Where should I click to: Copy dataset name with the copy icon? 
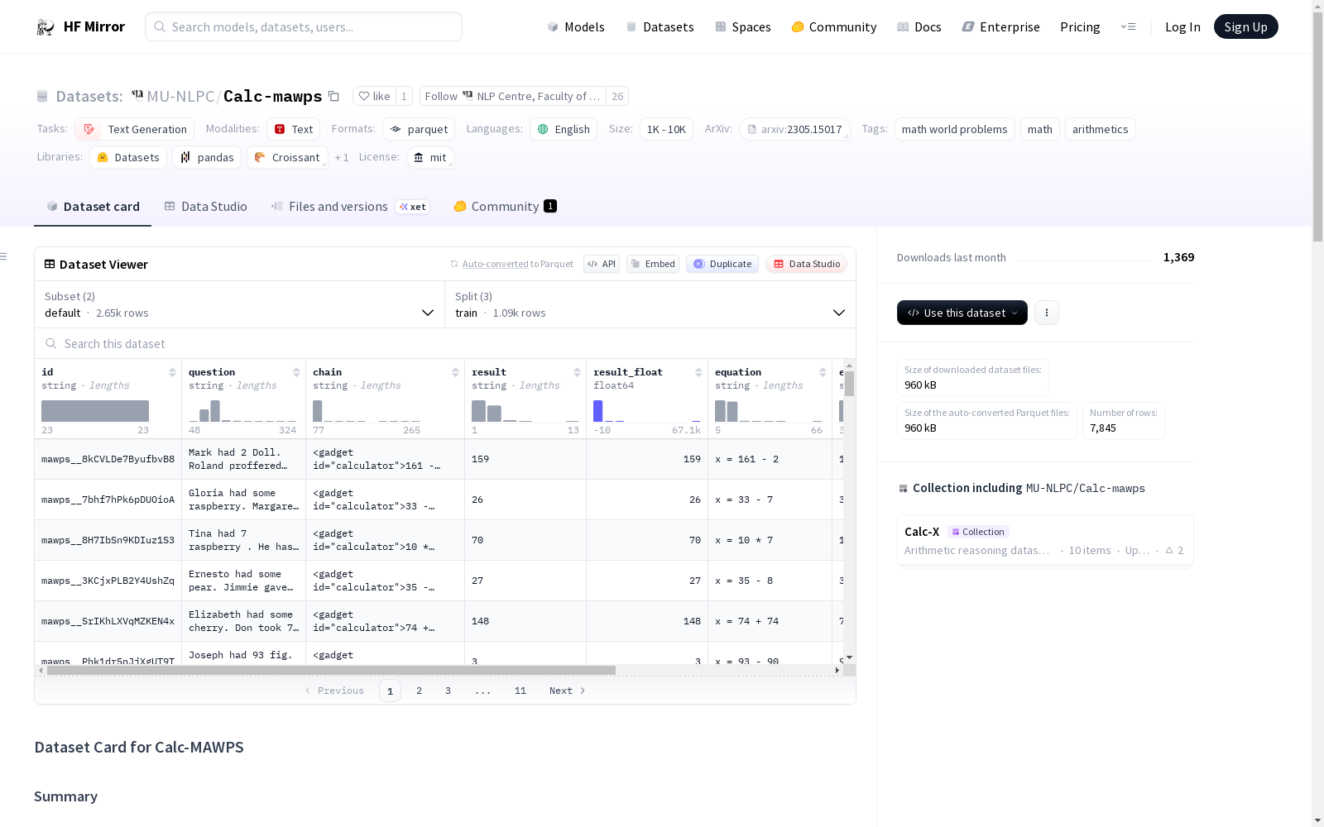click(x=333, y=96)
